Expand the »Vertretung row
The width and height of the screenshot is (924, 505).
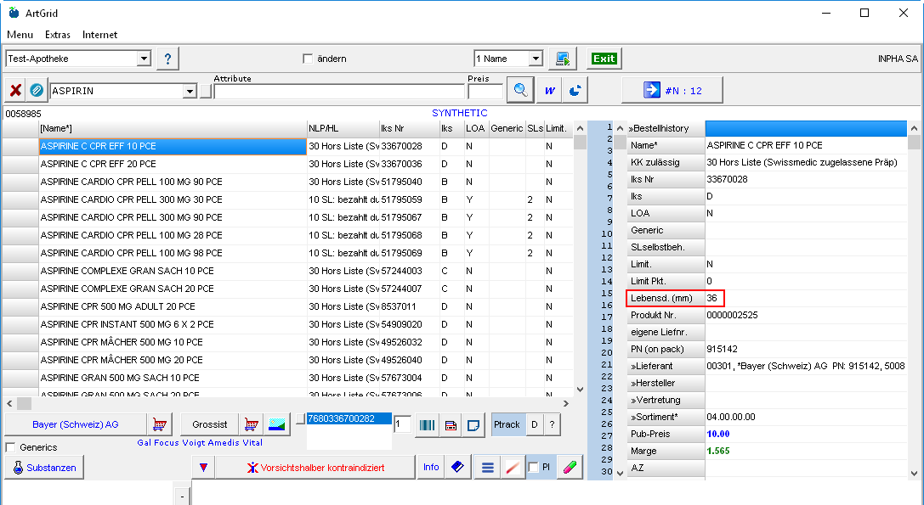666,401
